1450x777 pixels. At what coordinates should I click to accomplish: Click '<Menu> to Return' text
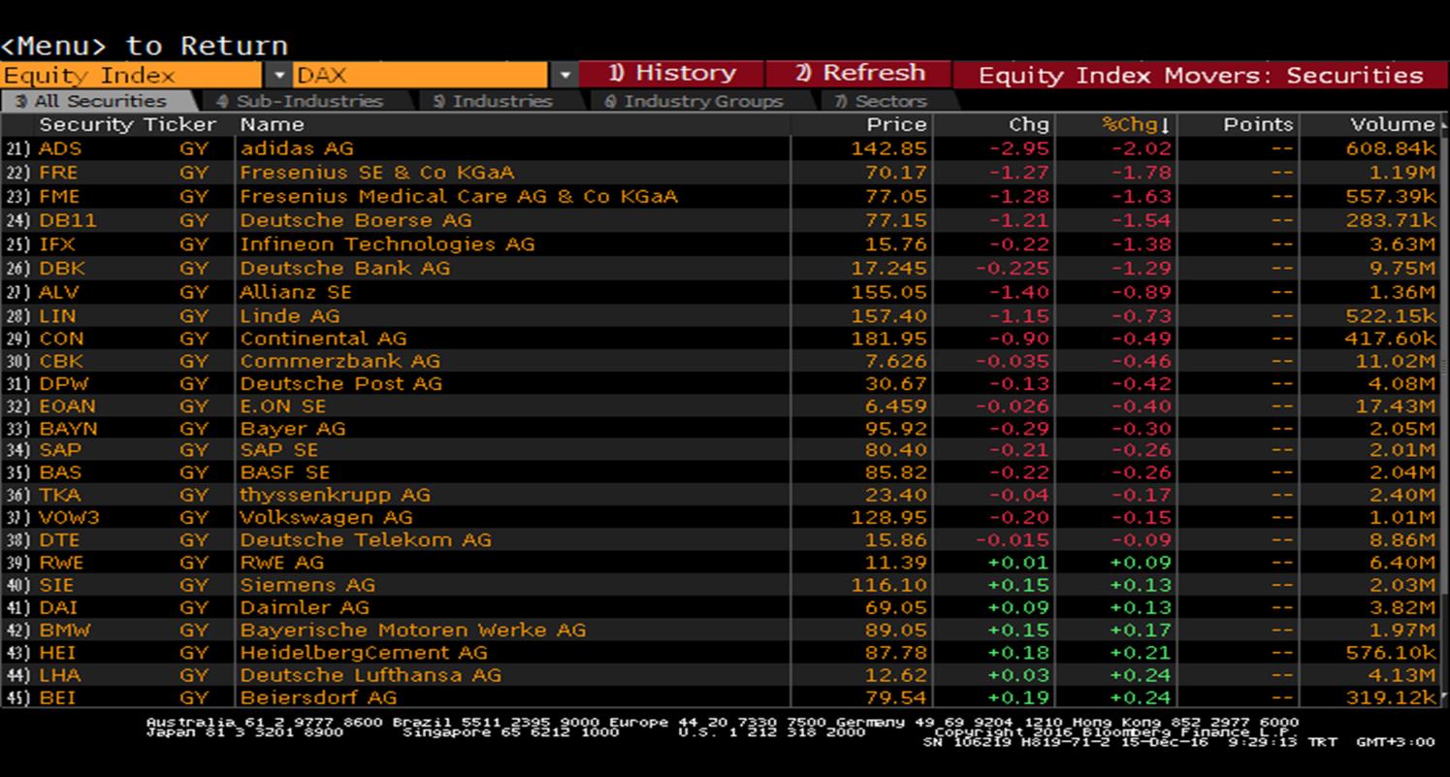point(145,46)
